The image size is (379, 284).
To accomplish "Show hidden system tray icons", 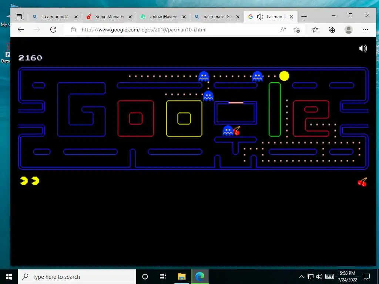I will pos(301,277).
